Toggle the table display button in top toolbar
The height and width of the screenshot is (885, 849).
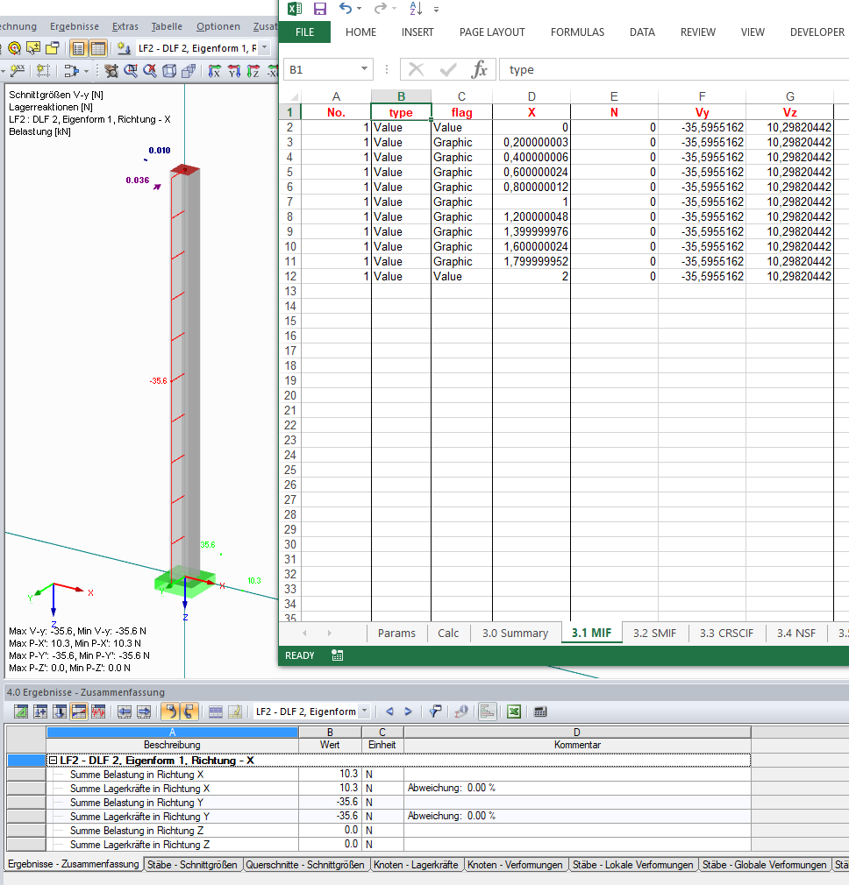point(97,48)
